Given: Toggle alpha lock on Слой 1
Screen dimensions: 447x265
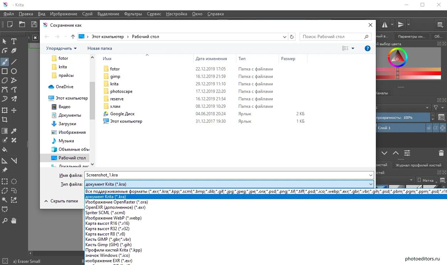Looking at the screenshot, I should tap(436, 128).
